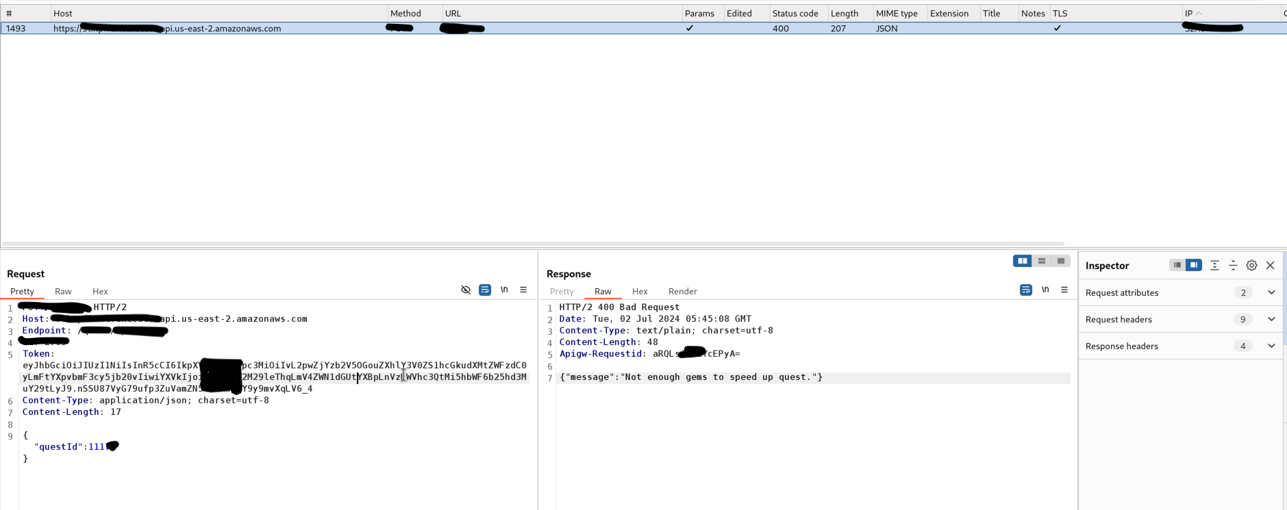Click Request headers count badge 9

point(1243,319)
